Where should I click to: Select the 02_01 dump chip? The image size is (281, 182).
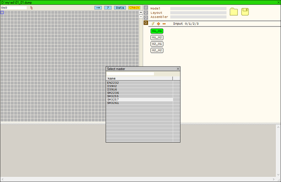(x=157, y=44)
